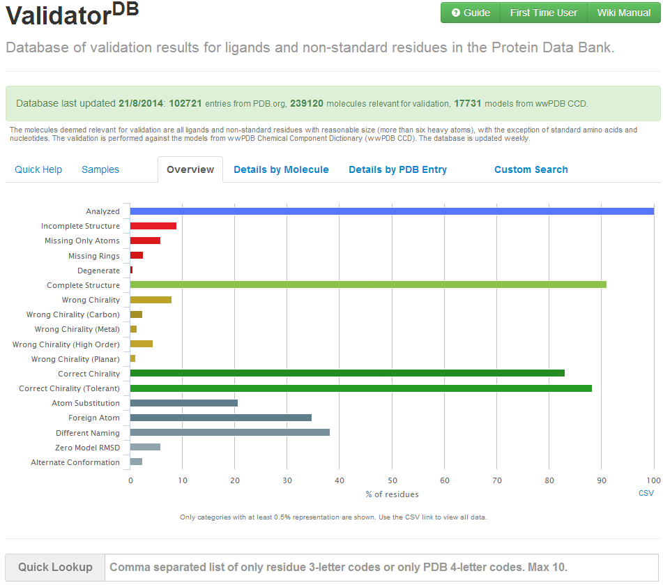Click the light green Complete Structure bar
This screenshot has width=663, height=585.
click(368, 284)
